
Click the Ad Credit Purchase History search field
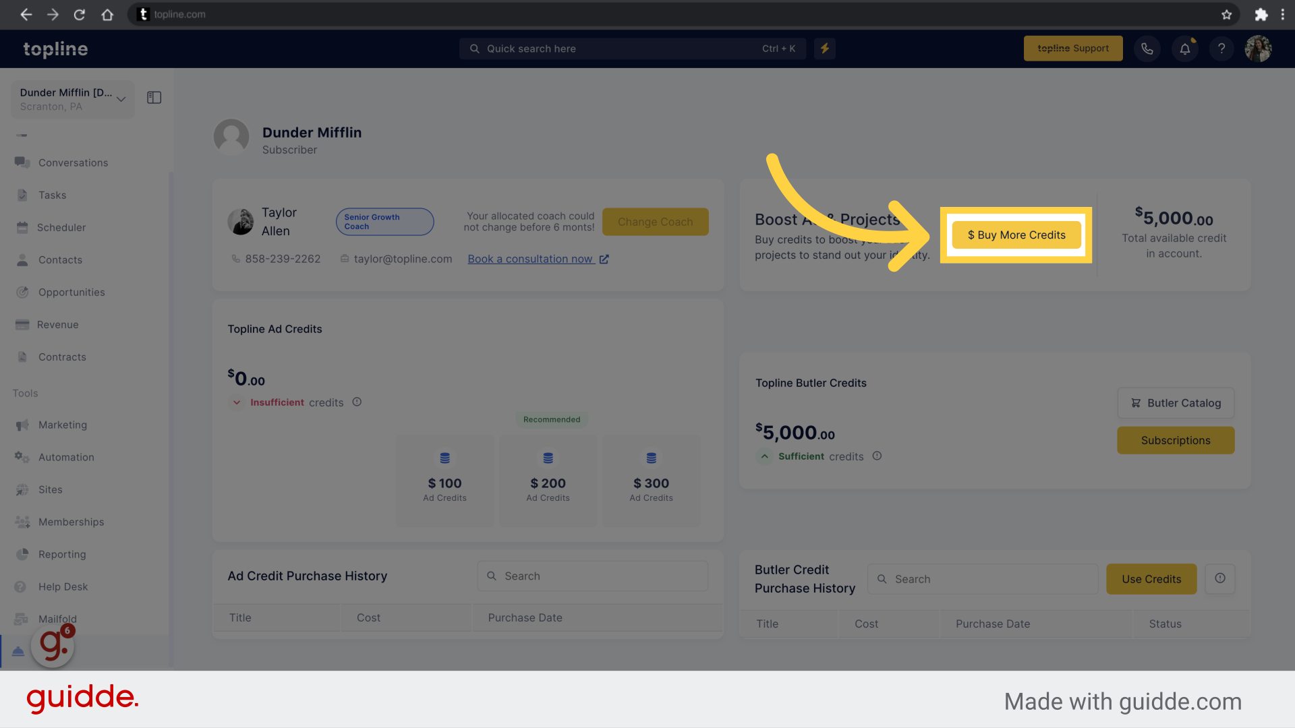(592, 576)
